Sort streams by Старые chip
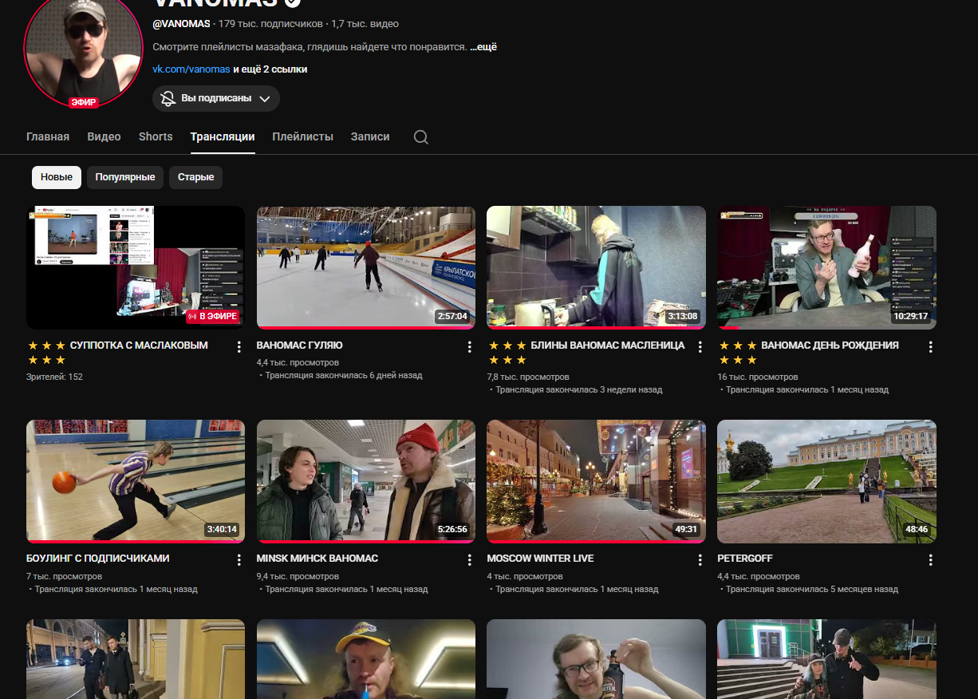Viewport: 978px width, 699px height. 195,177
